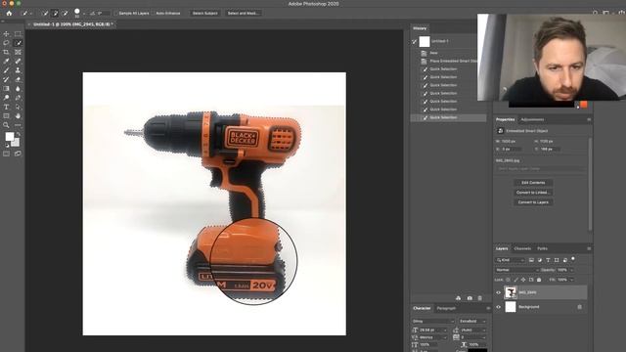Select the Gradient tool

pos(7,89)
